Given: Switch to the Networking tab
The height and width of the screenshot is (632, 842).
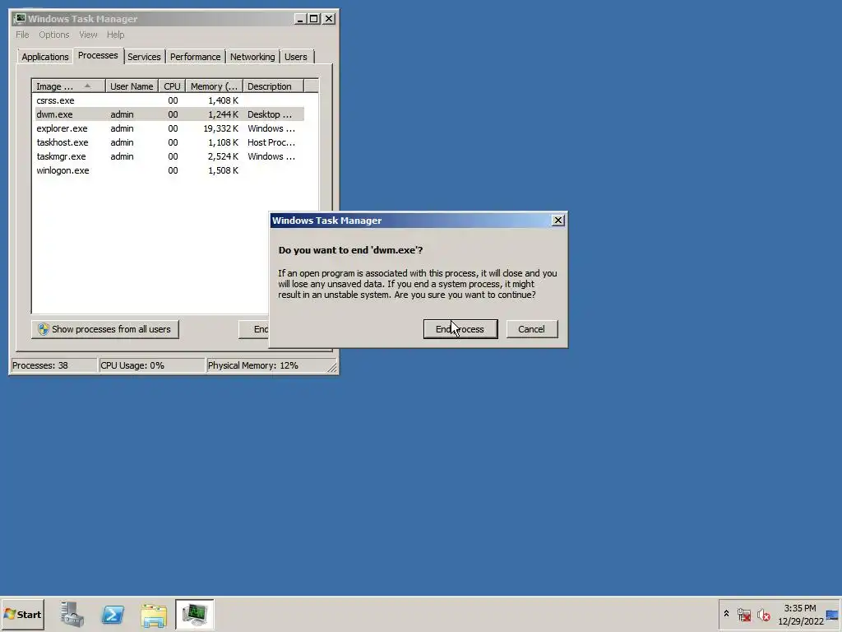Looking at the screenshot, I should (252, 57).
